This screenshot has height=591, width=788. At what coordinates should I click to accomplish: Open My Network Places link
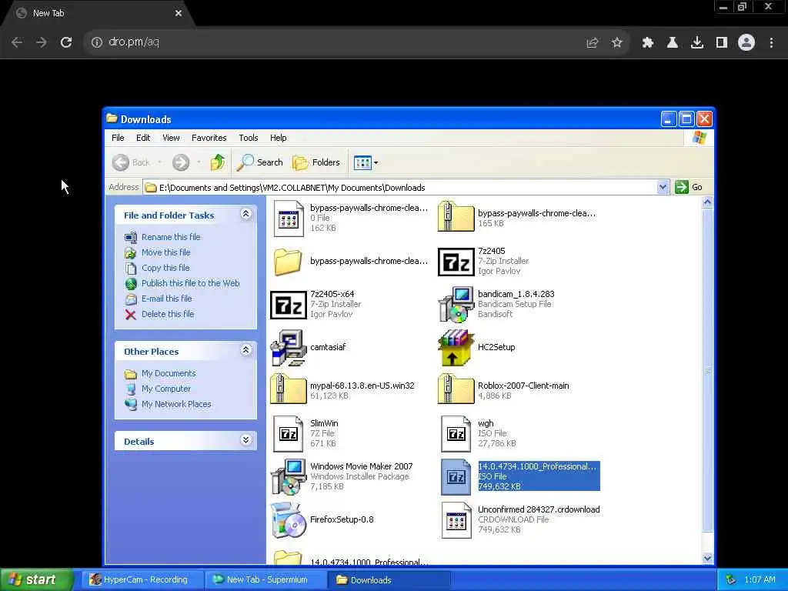click(x=176, y=404)
